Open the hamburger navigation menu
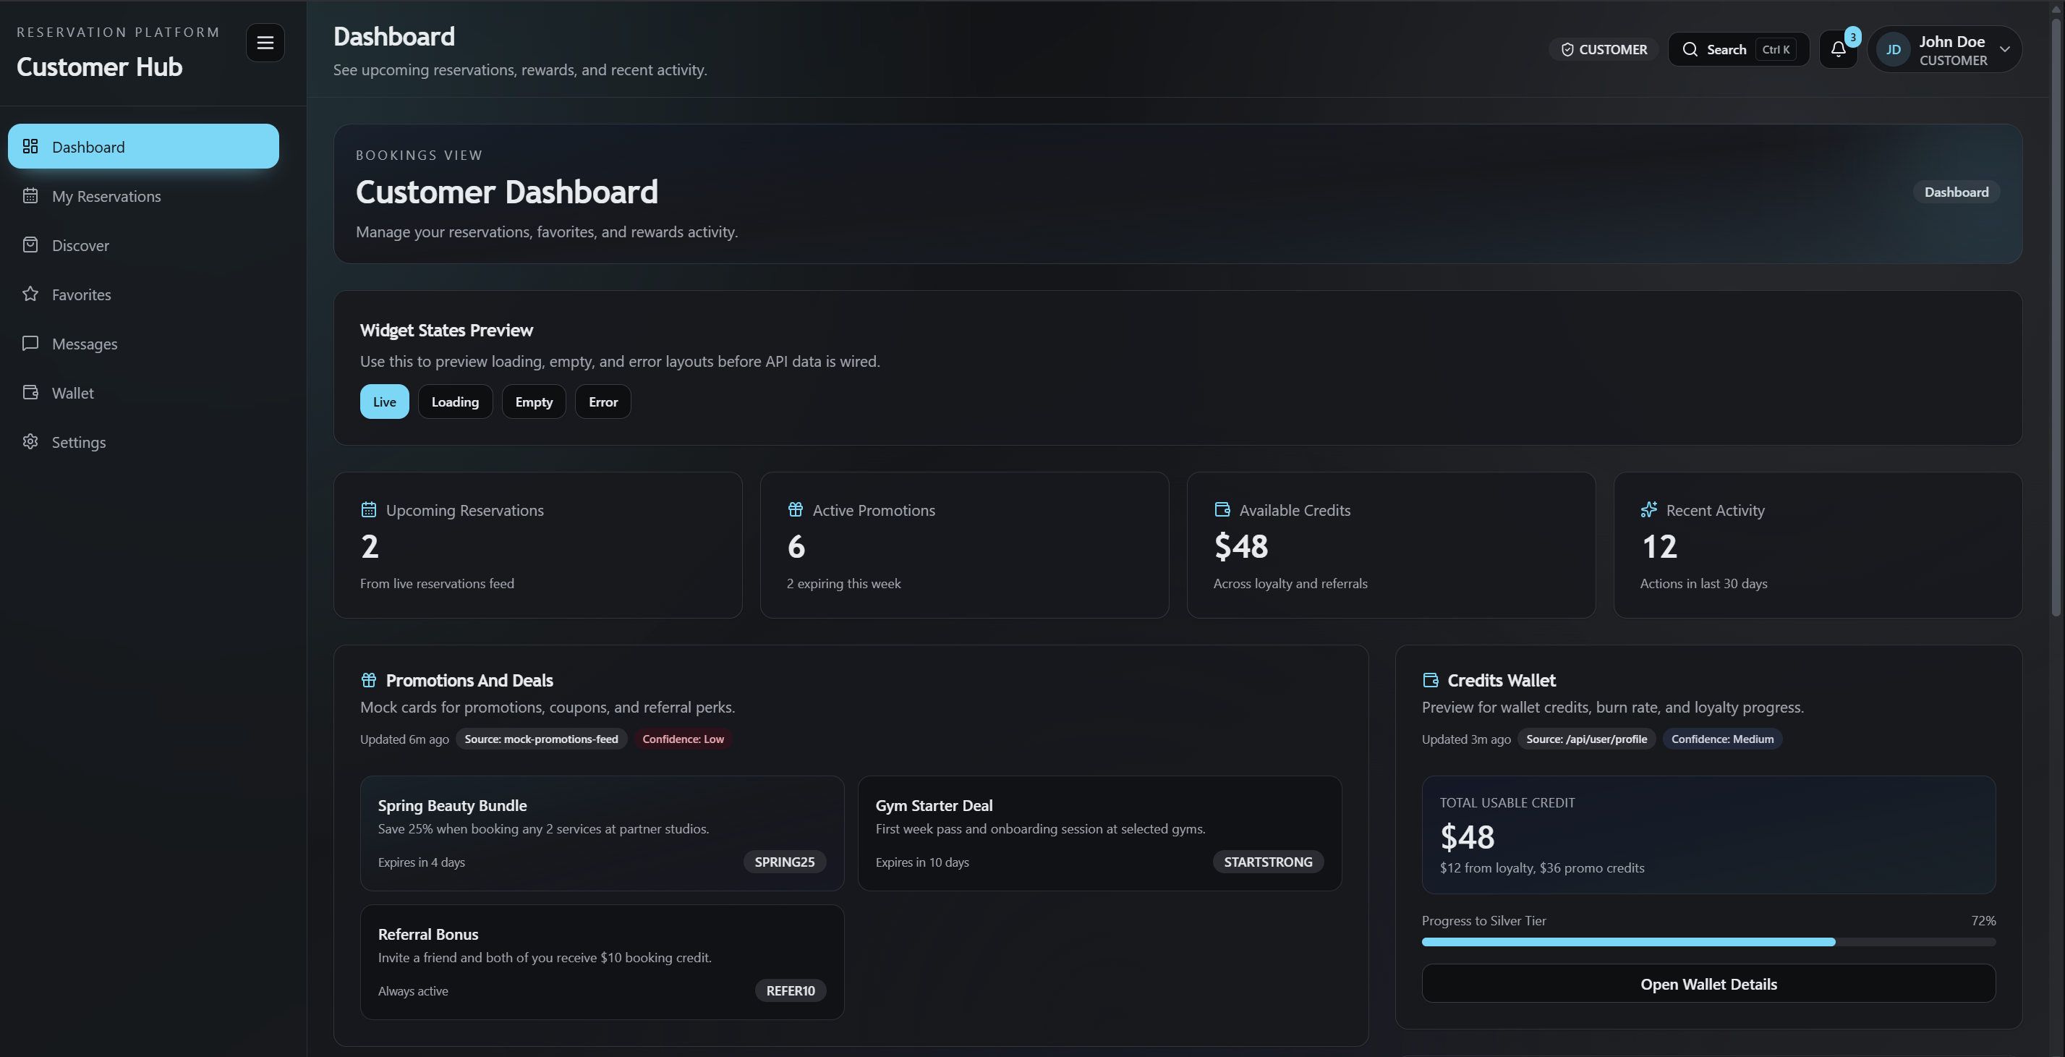 tap(265, 43)
